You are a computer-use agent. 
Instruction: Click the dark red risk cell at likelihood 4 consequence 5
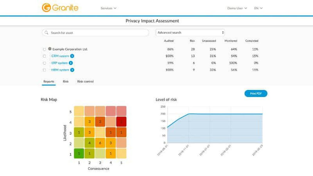[121, 122]
